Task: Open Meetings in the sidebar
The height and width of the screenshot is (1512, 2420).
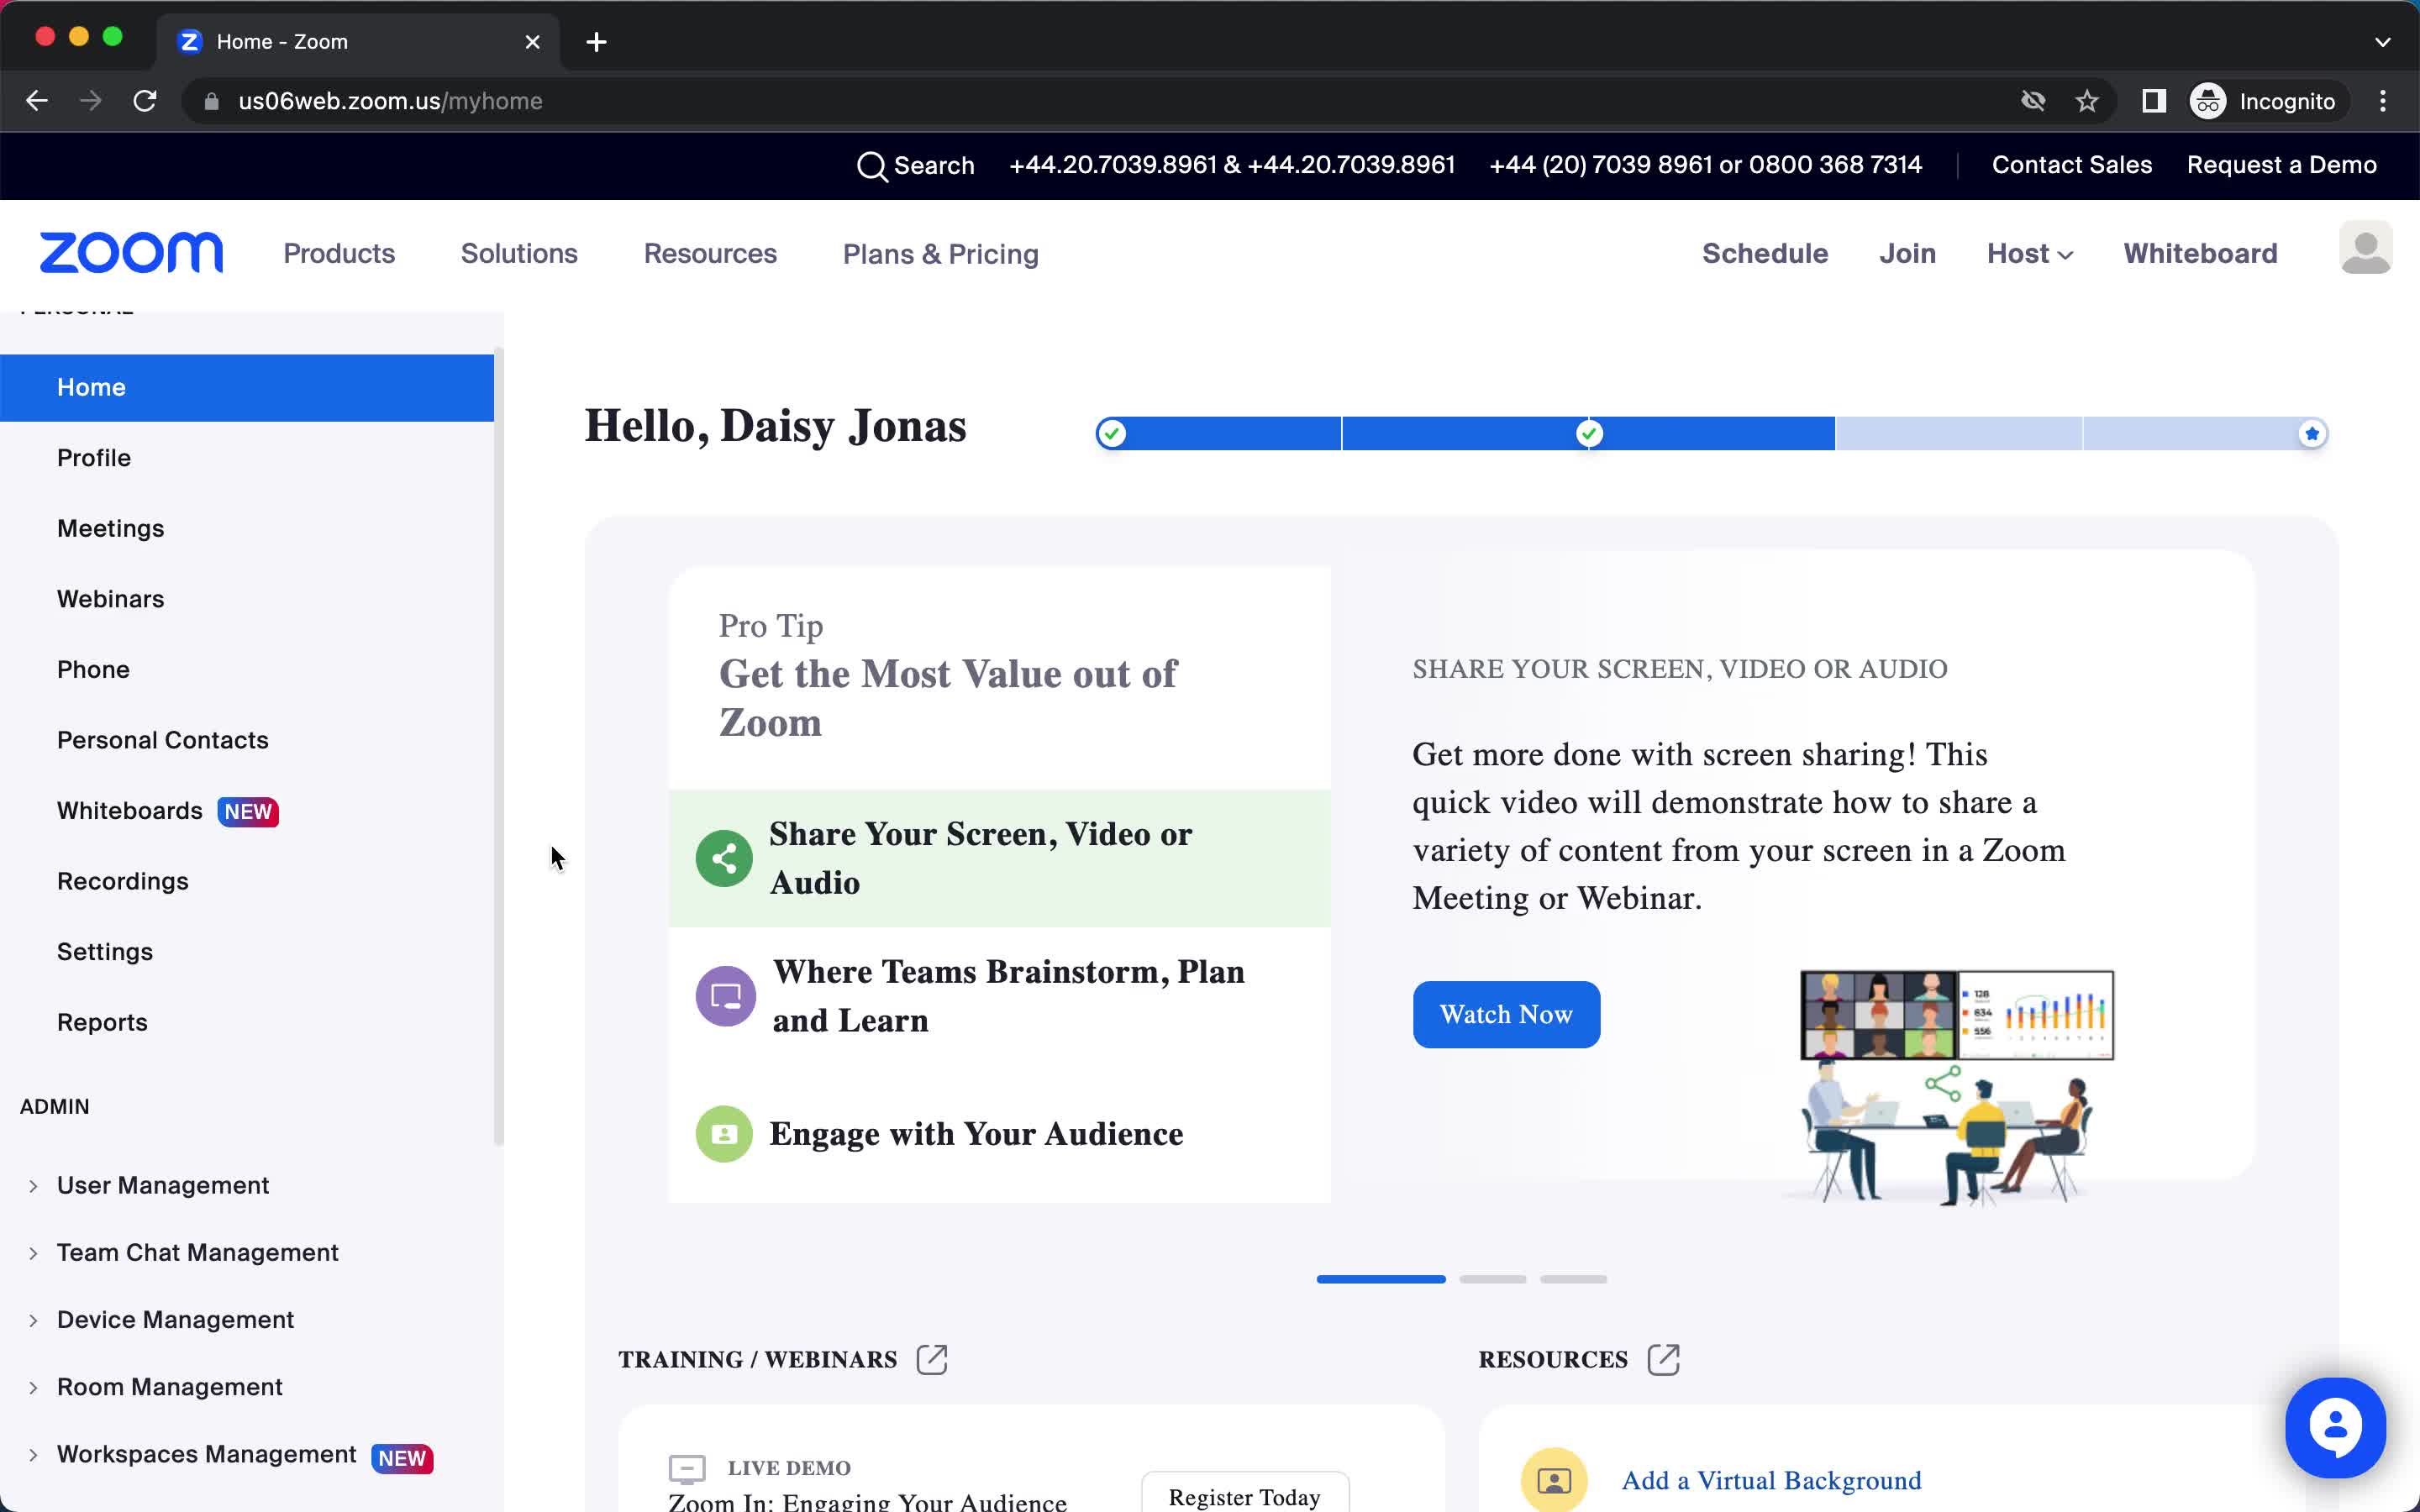Action: click(x=110, y=528)
